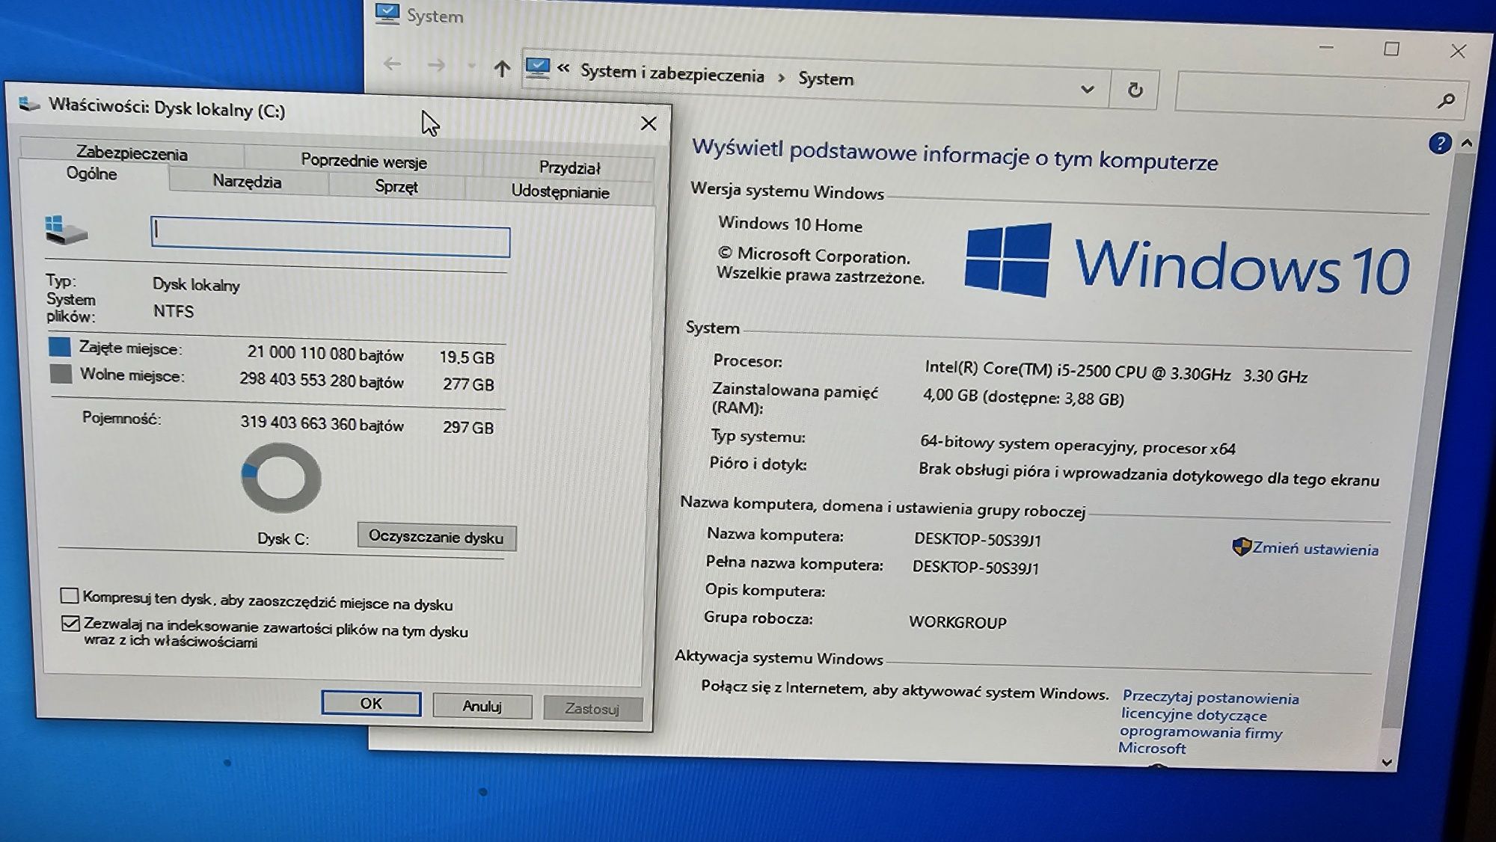Close the disk properties dialog
The width and height of the screenshot is (1496, 842).
pos(649,123)
